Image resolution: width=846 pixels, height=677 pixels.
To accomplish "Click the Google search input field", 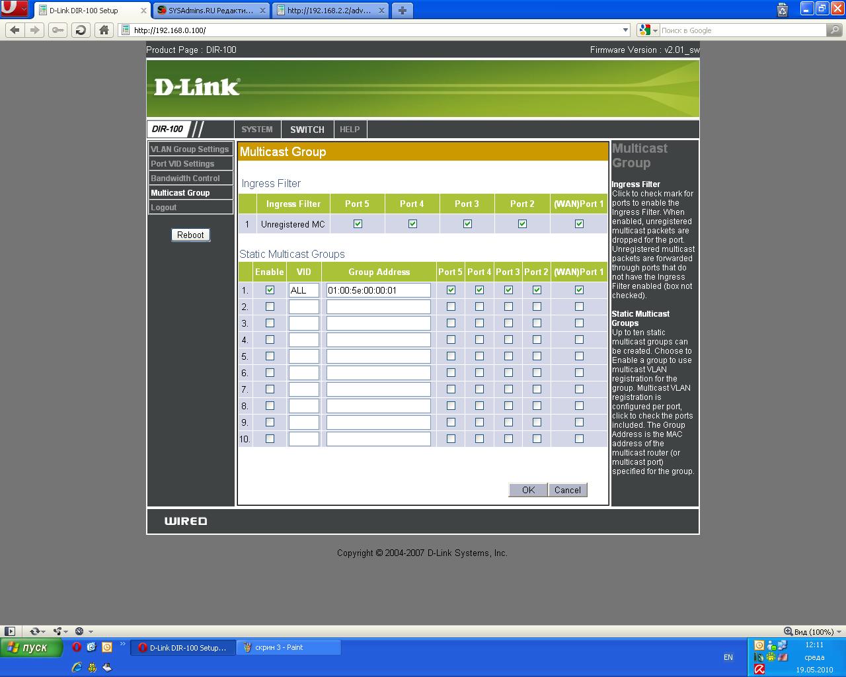I will [743, 30].
